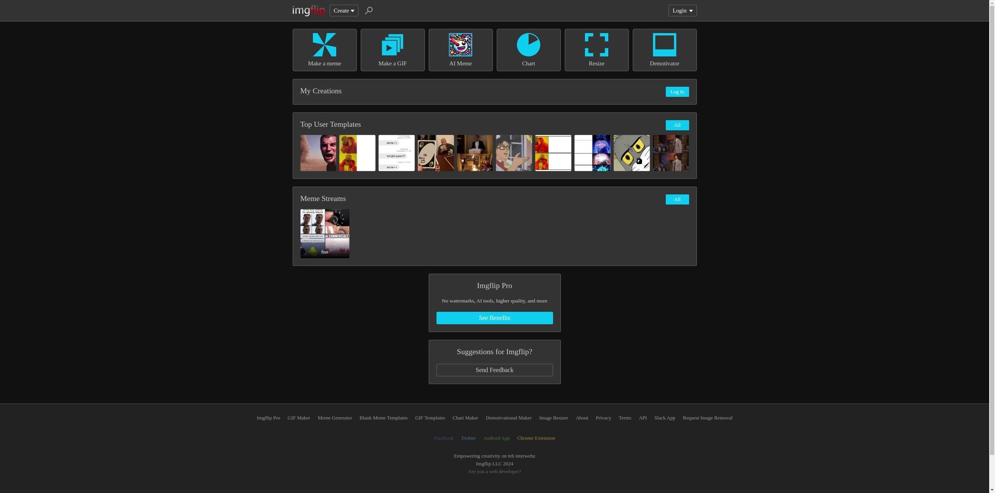Image resolution: width=995 pixels, height=493 pixels.
Task: Open the Drake Hotline Bling template thumbnail
Action: [357, 153]
